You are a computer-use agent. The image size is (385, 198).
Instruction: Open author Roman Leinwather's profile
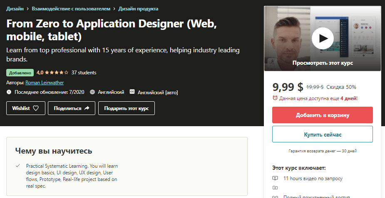click(x=45, y=83)
